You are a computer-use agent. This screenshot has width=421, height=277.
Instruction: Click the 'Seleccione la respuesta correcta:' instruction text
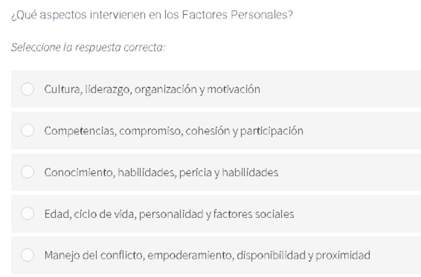[88, 48]
